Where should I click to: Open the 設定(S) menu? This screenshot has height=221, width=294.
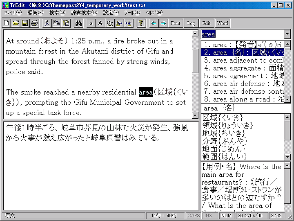[111, 13]
